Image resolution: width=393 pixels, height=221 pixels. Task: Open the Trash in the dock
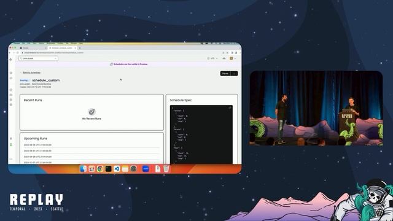(x=166, y=169)
